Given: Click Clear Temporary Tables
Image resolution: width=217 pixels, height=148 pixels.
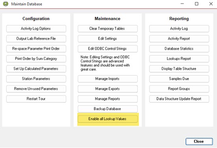Looking at the screenshot, I should 108,29.
